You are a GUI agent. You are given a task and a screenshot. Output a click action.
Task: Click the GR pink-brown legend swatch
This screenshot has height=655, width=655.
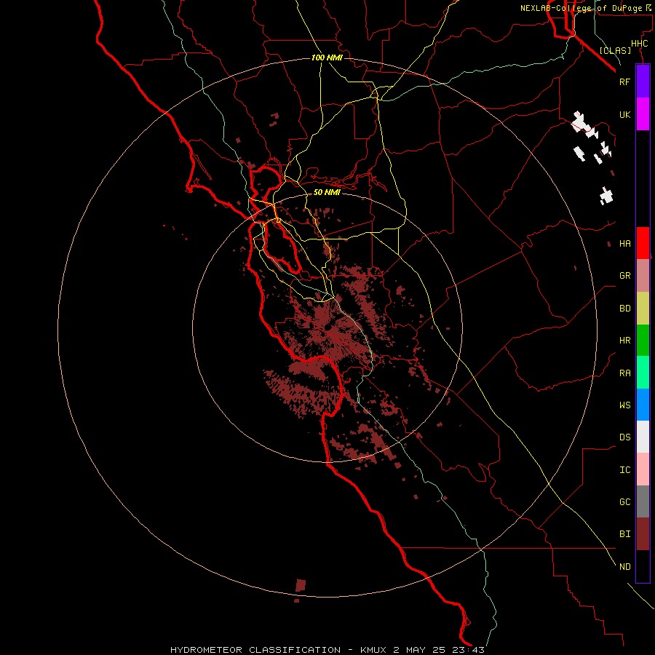point(643,276)
